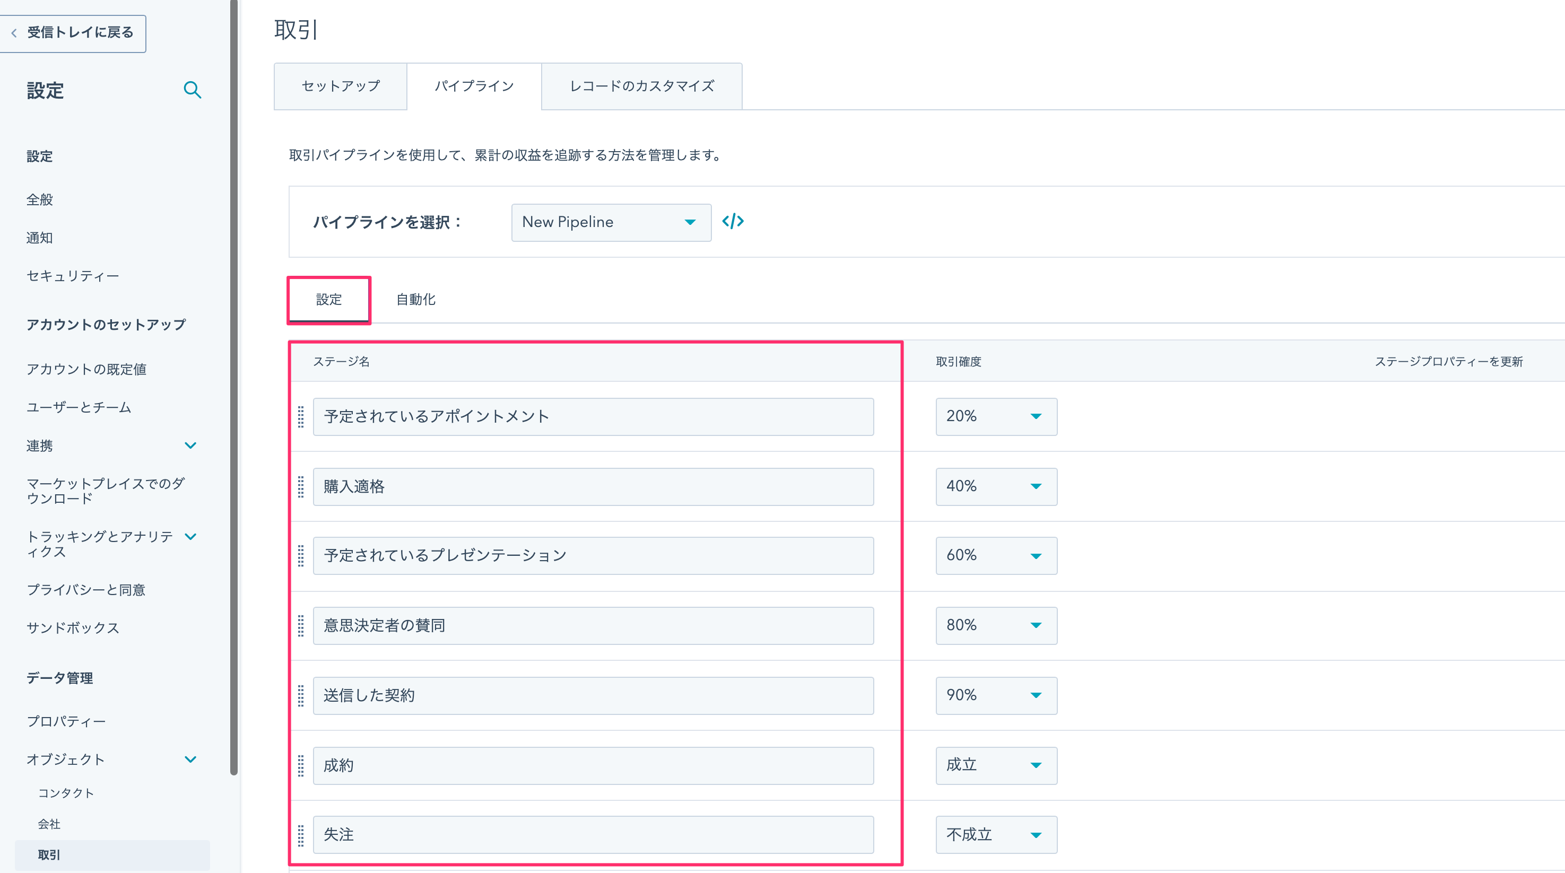Viewport: 1565px width, 873px height.
Task: Open the 80% deal probability dropdown
Action: 996,626
